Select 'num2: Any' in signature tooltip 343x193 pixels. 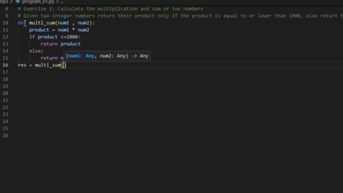click(x=113, y=56)
